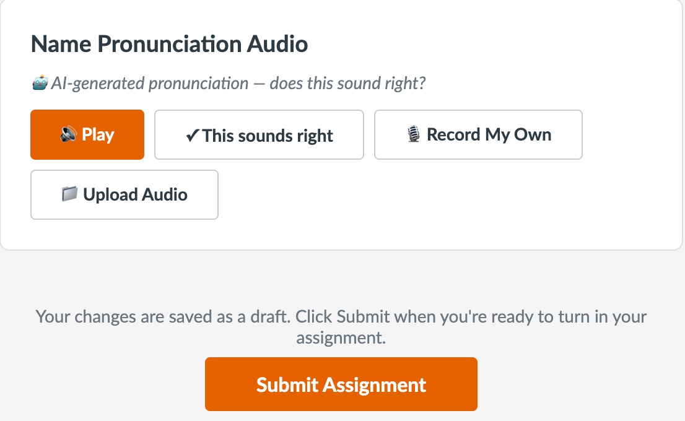Open the Upload Audio option
The width and height of the screenshot is (685, 421).
click(x=124, y=195)
